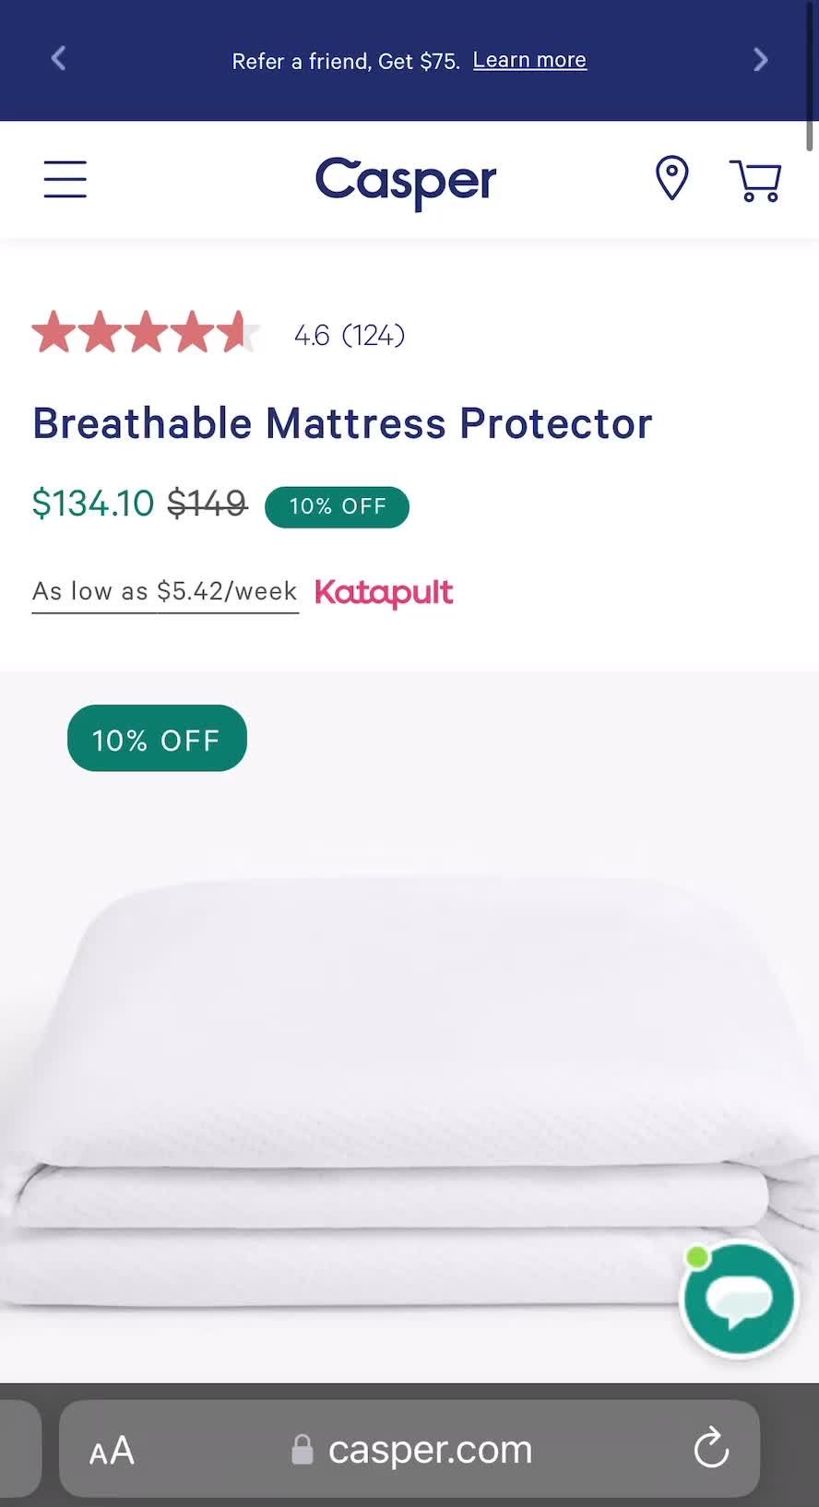The width and height of the screenshot is (819, 1507).
Task: Select the 10% OFF price badge
Action: tap(337, 506)
